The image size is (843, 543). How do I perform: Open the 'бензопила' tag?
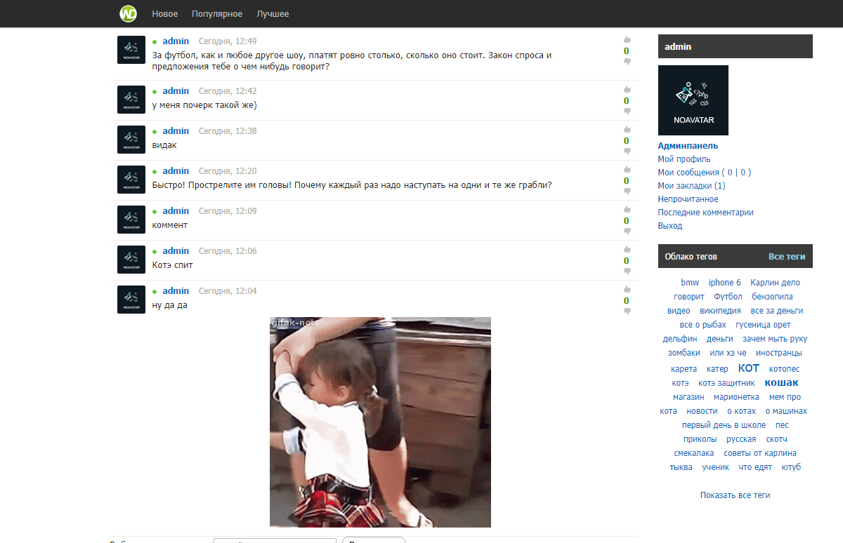(772, 297)
